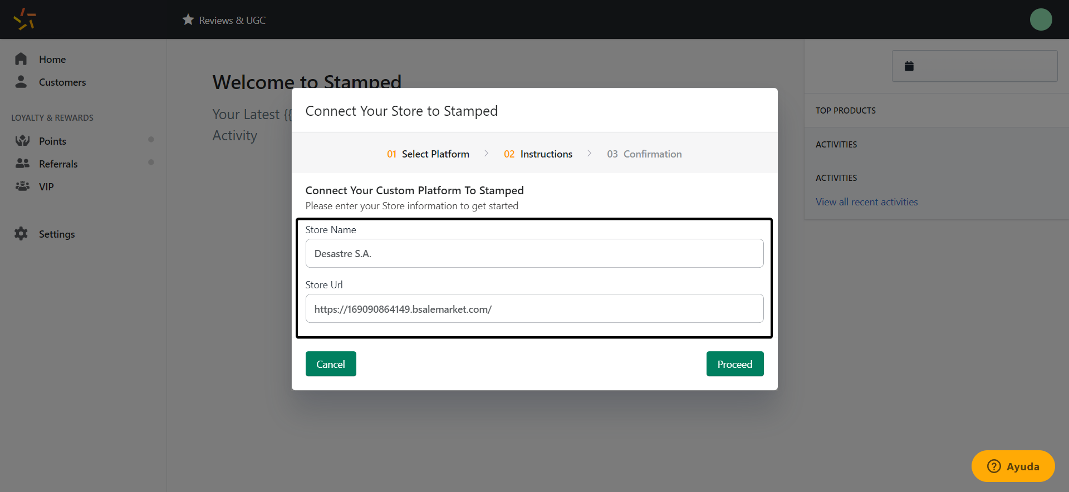The image size is (1069, 492).
Task: Click the Settings gear icon
Action: [x=21, y=233]
